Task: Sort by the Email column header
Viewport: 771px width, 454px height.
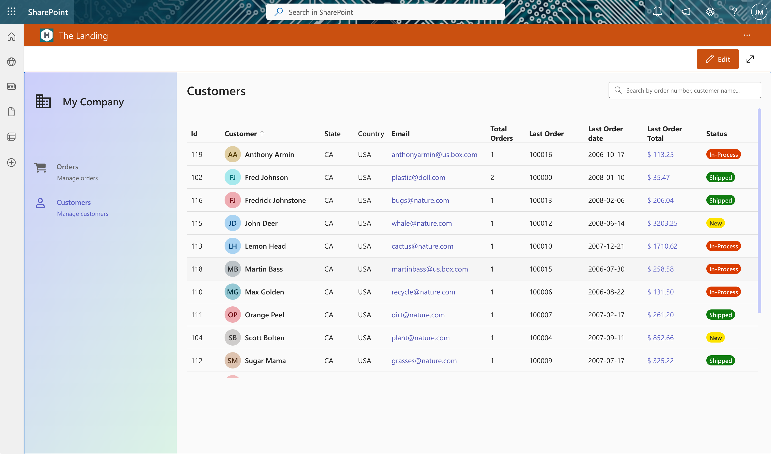Action: pos(400,134)
